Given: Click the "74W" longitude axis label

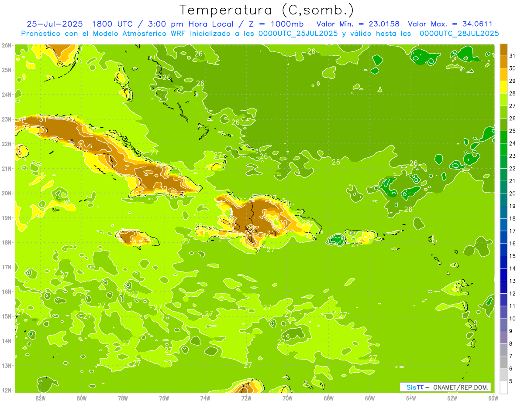Looking at the screenshot, I should pos(205,398).
